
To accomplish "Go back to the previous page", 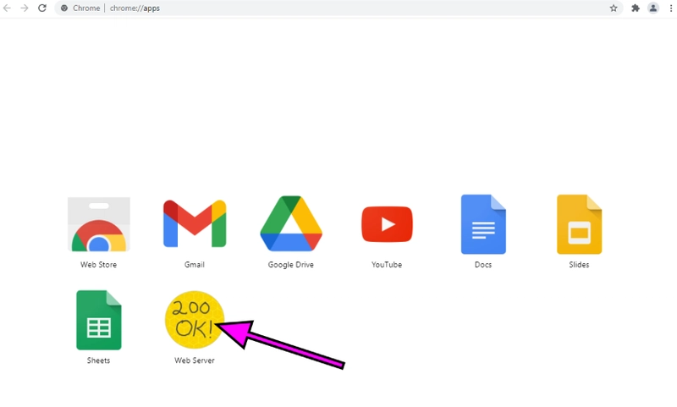I will pos(8,8).
